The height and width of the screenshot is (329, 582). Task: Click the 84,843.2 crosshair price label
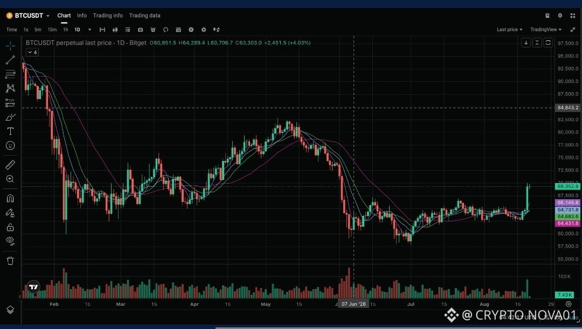click(567, 108)
